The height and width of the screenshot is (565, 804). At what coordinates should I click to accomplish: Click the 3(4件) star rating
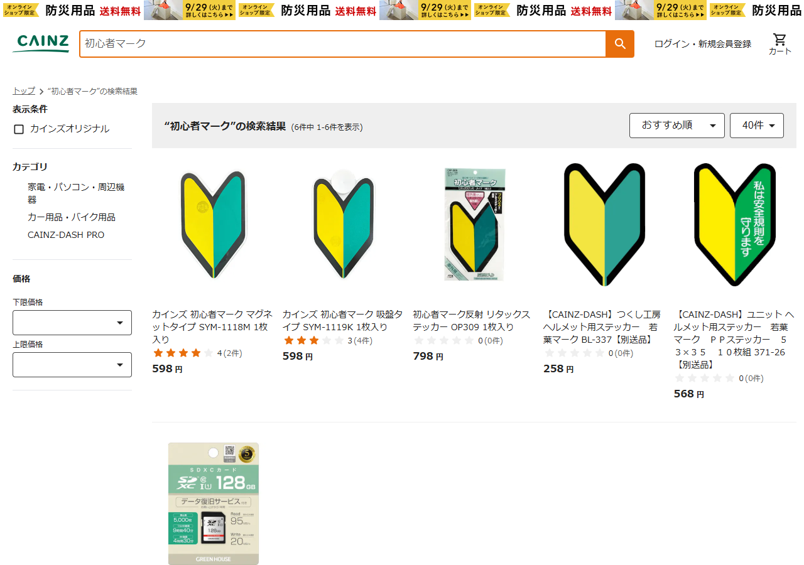pos(328,341)
